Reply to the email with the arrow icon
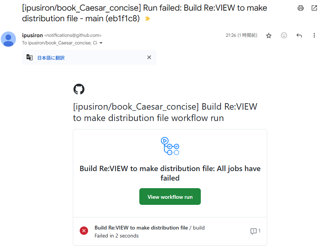Screen dimensions: 320x250 pyautogui.click(x=299, y=36)
